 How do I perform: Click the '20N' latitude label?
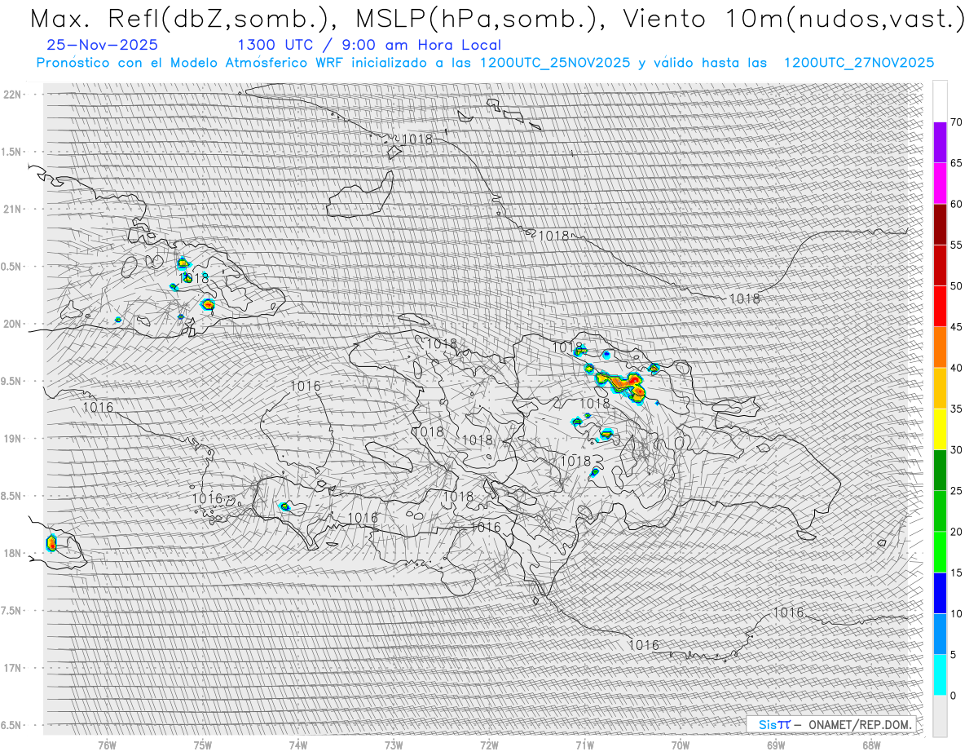click(x=11, y=324)
